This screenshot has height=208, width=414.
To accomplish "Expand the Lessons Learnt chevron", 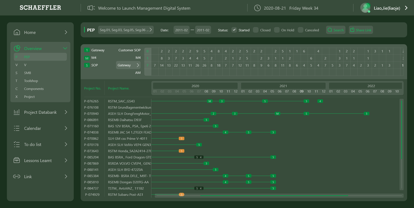I will tap(66, 161).
